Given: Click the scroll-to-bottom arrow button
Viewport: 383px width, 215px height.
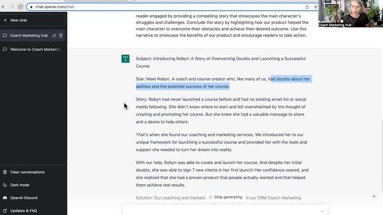Looking at the screenshot, I should (x=374, y=196).
